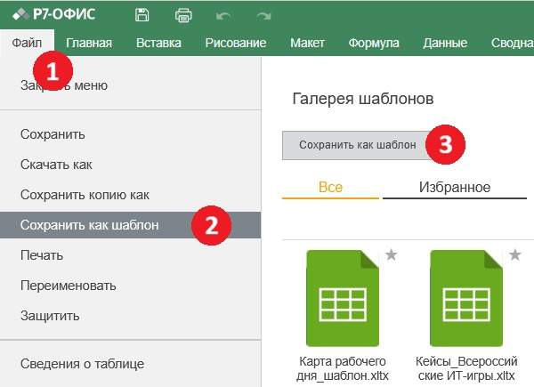Viewport: 534px width, 387px height.
Task: Click the redo arrow icon
Action: [x=263, y=16]
